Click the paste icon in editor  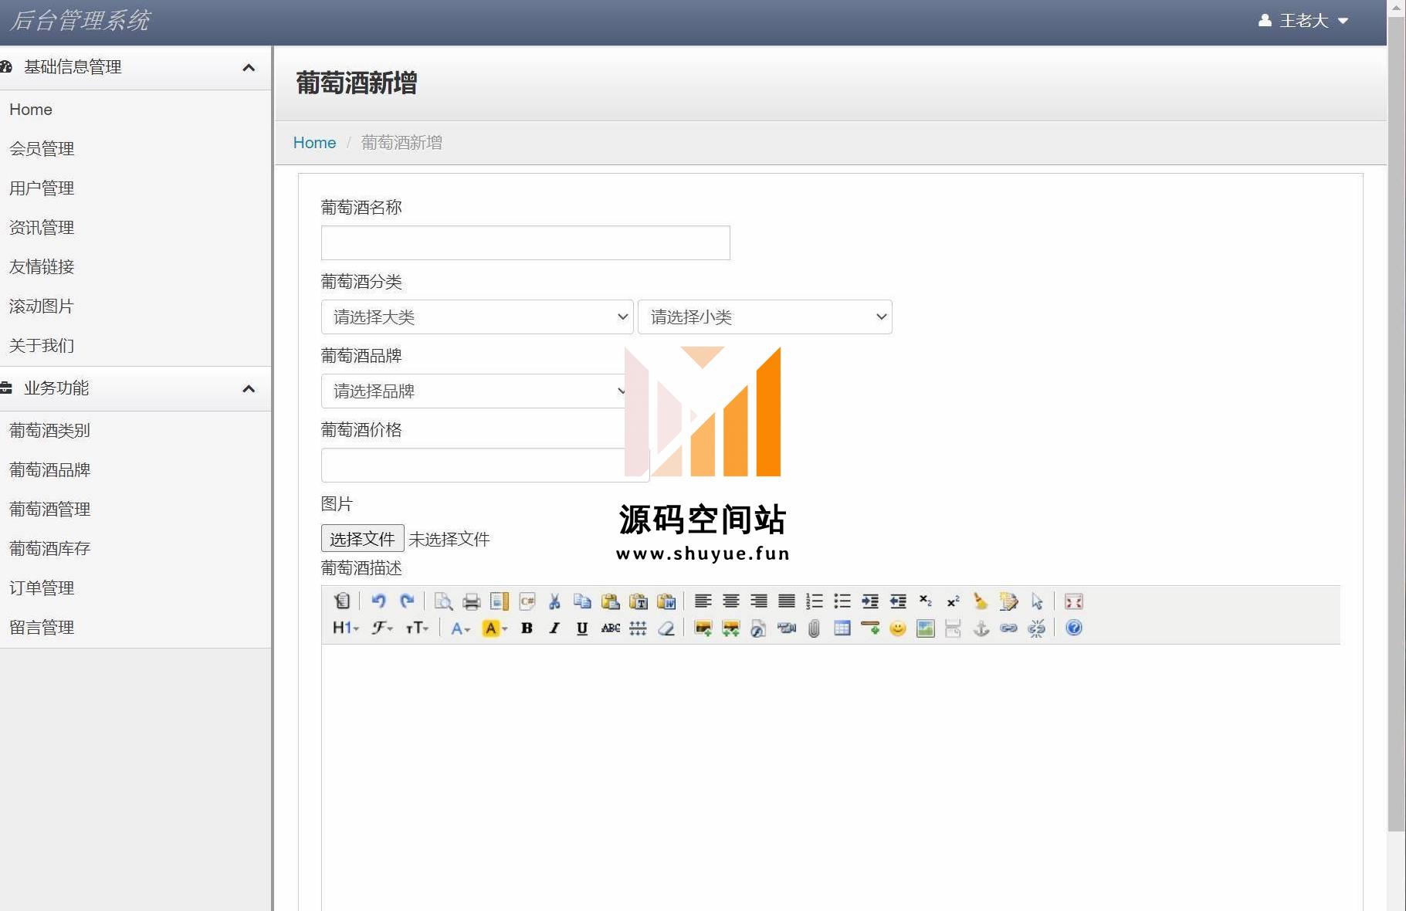pos(610,601)
